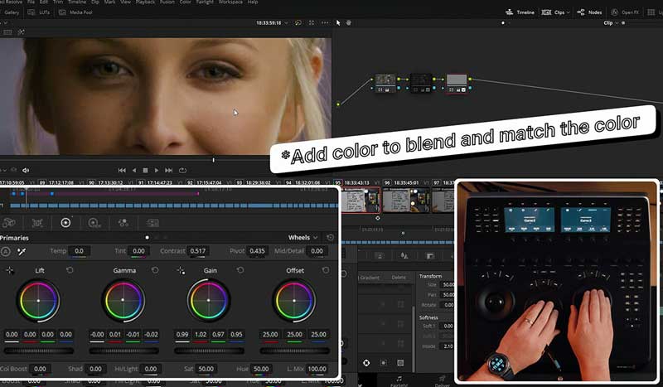Stop playback
The height and width of the screenshot is (387, 663).
(x=145, y=170)
